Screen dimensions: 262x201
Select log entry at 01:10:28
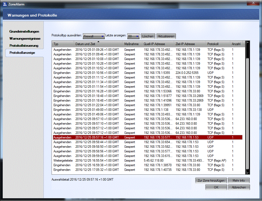coord(148,64)
